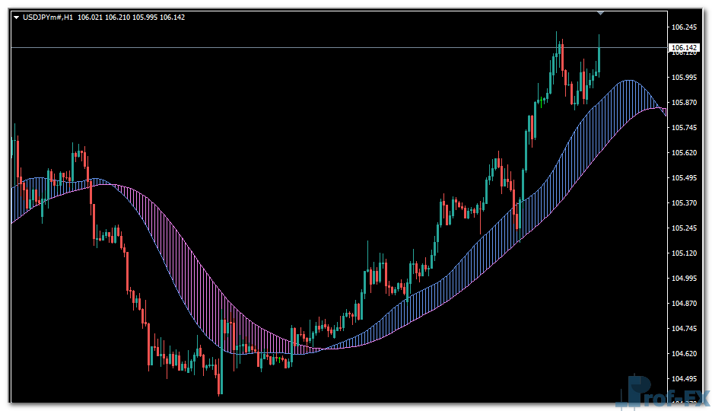Screen dimensions: 712x411
Task: Click the 104.870 price scale label
Action: (685, 304)
